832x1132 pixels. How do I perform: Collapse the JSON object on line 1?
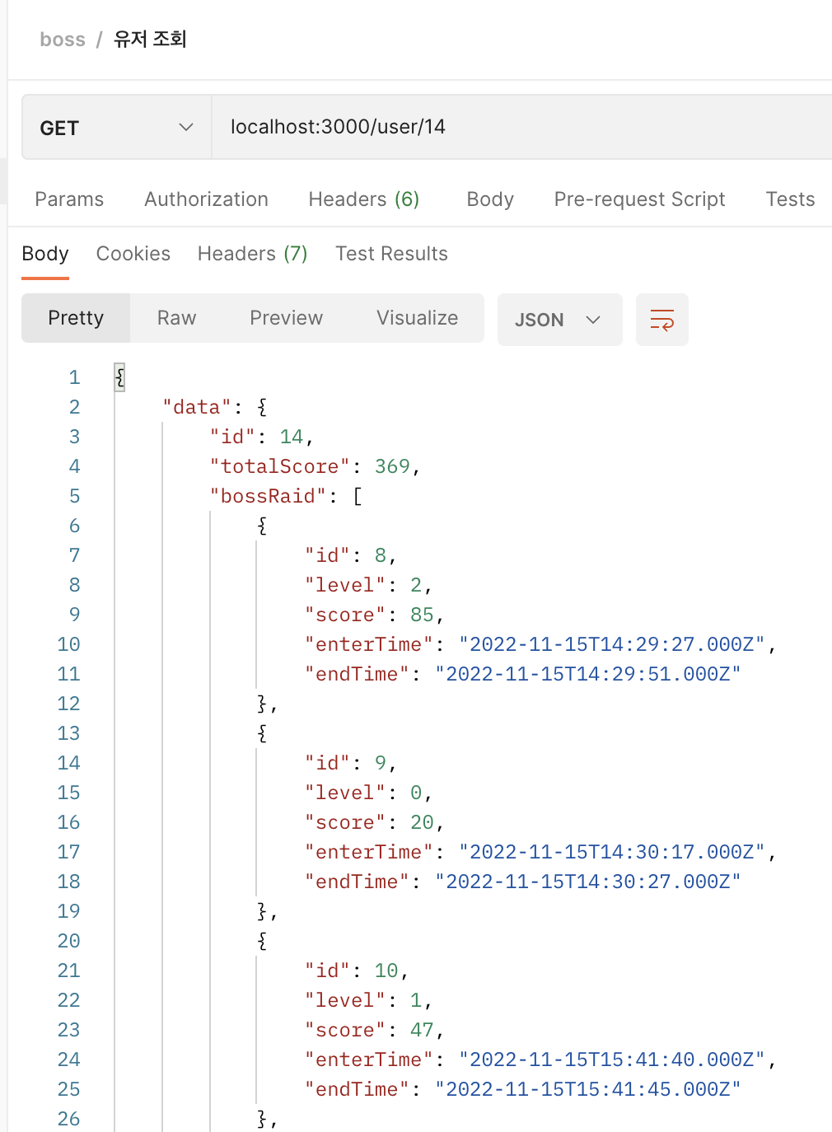pyautogui.click(x=119, y=377)
